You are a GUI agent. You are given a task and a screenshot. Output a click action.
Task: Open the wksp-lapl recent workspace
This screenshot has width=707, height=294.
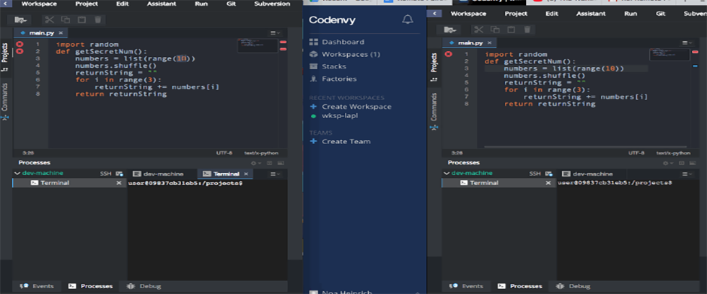tap(335, 116)
